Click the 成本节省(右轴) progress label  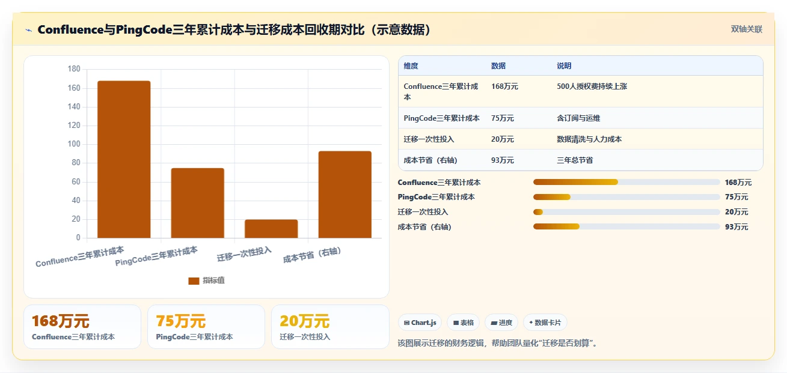tap(424, 227)
